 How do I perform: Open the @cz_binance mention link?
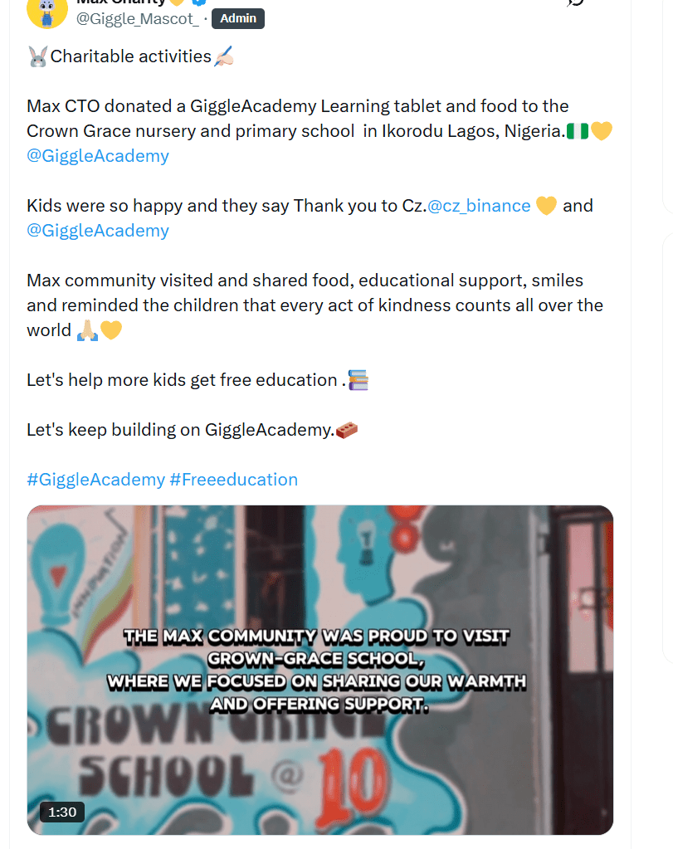pyautogui.click(x=479, y=206)
